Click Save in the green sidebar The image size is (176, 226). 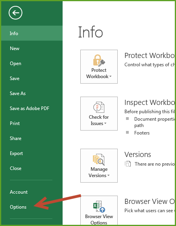[x=32, y=78]
